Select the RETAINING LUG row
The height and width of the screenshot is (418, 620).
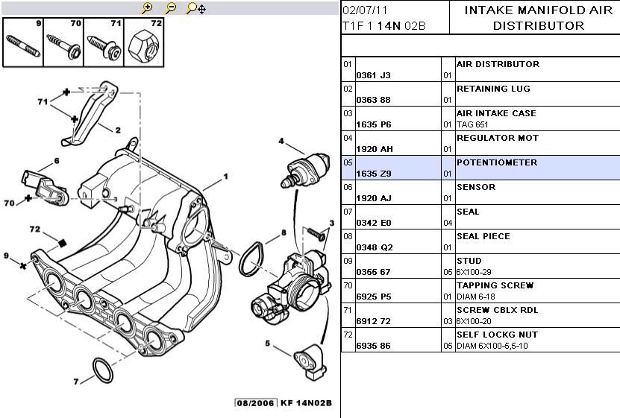pyautogui.click(x=480, y=94)
